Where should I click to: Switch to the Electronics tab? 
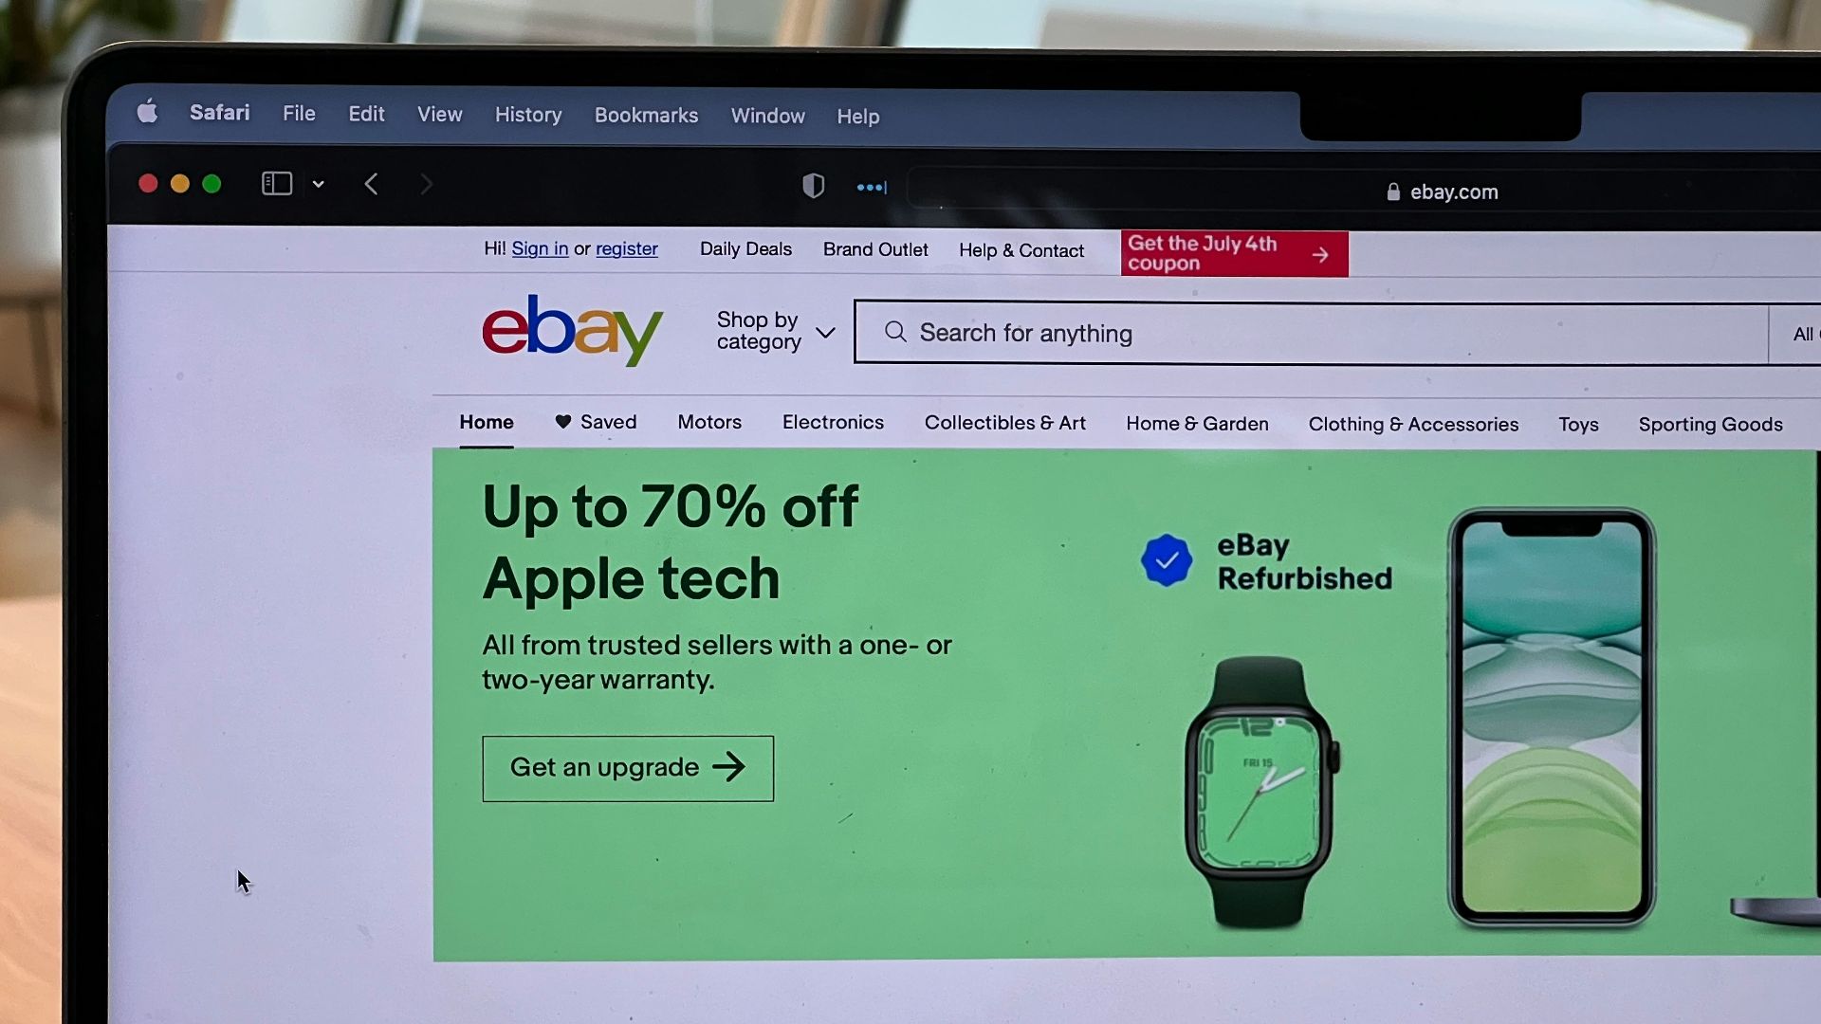[833, 422]
